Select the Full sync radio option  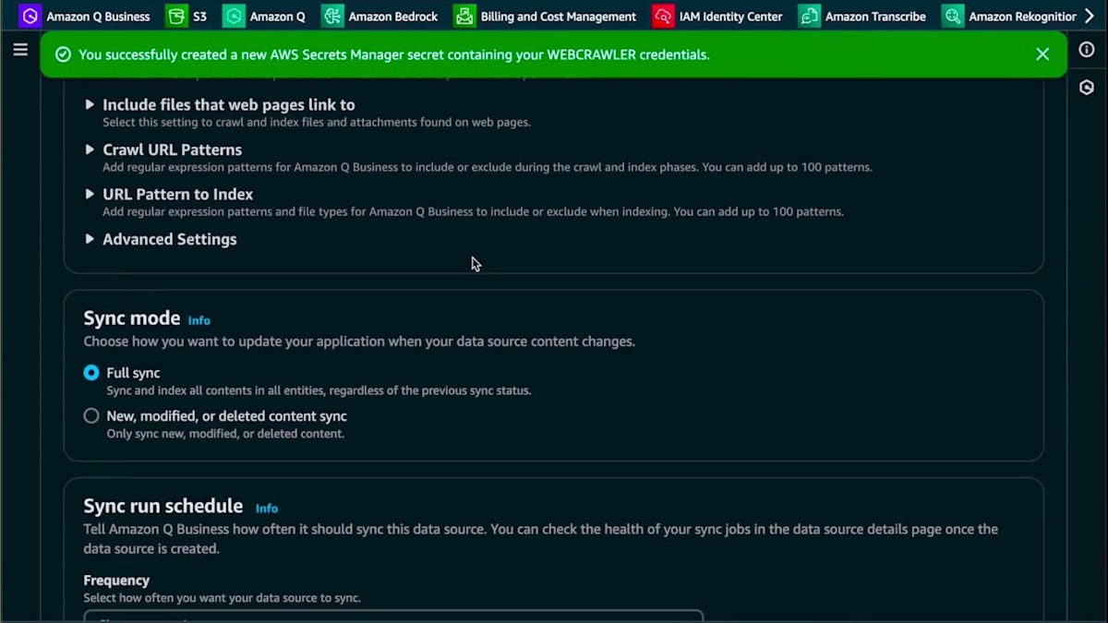[91, 373]
